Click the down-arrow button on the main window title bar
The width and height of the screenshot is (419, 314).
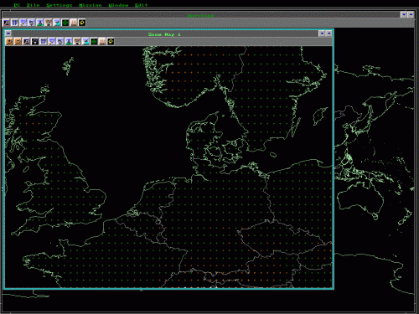coord(404,14)
